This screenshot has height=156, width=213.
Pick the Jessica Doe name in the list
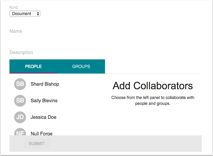click(43, 117)
